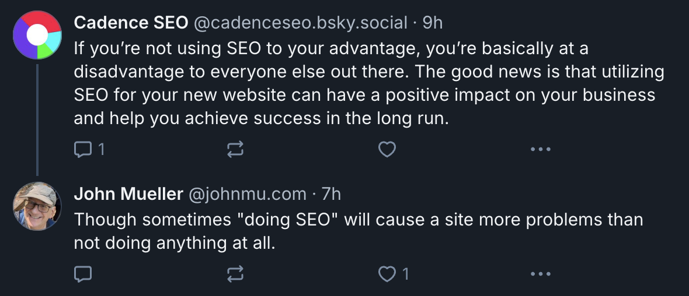Click the @johnmu.com handle
The width and height of the screenshot is (689, 296).
[247, 194]
